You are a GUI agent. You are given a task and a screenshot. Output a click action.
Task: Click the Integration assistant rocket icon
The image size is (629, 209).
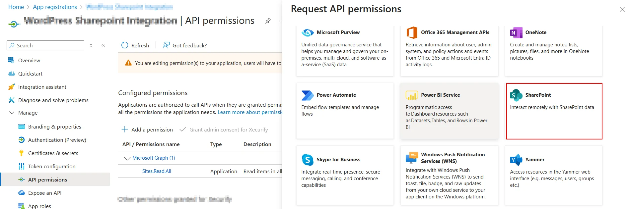(11, 87)
